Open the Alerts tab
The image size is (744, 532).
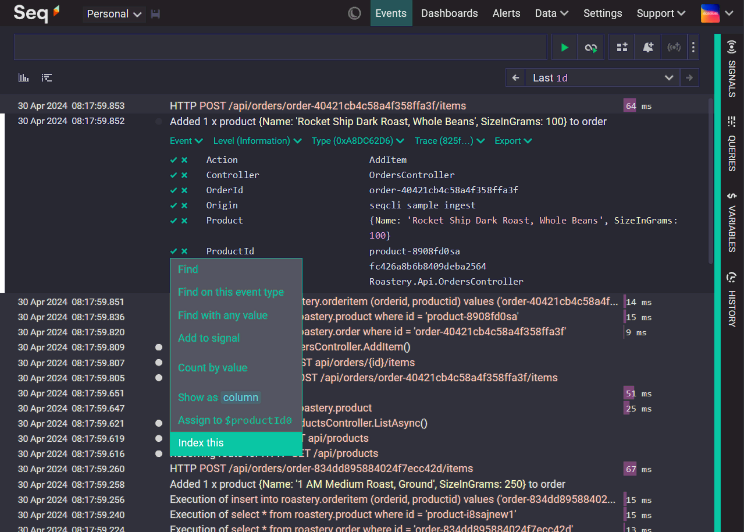click(507, 13)
